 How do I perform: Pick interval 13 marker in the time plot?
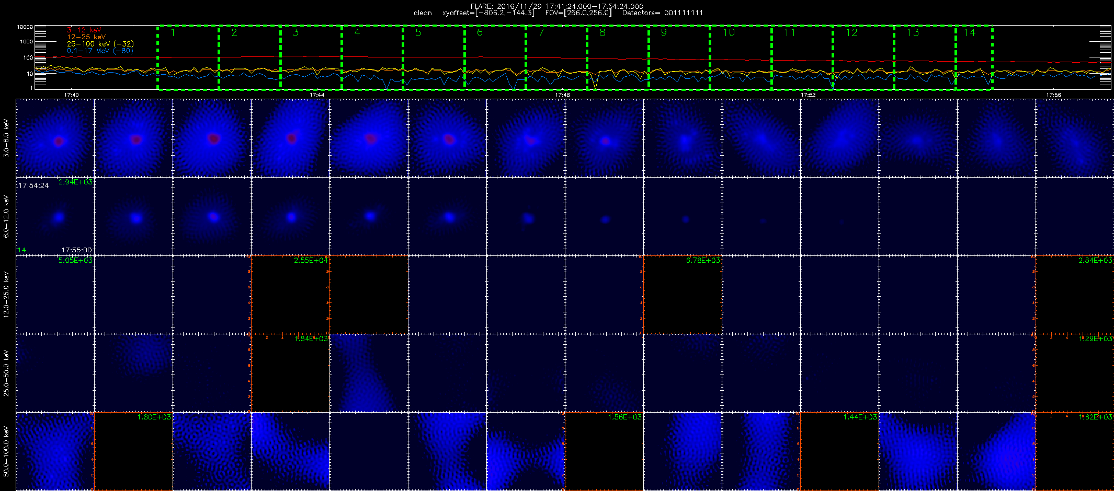tap(913, 32)
